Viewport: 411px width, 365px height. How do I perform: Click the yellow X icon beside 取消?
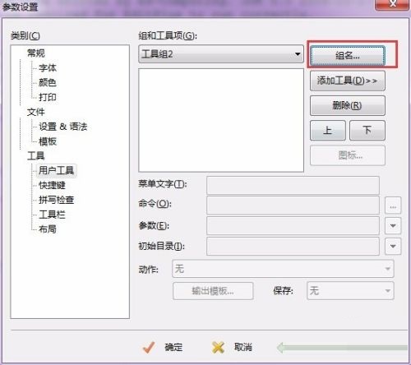218,348
